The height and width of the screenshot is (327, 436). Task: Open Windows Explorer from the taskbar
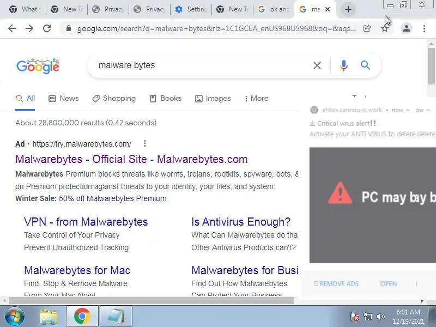click(49, 317)
